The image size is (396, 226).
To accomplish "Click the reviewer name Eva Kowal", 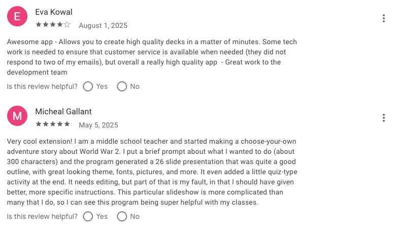I will point(54,12).
